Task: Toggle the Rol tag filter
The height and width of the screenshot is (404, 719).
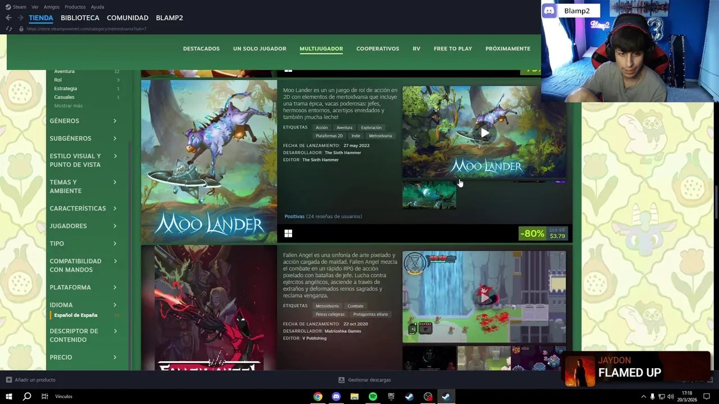Action: click(x=58, y=80)
